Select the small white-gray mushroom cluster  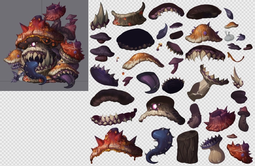pyautogui.click(x=229, y=36)
